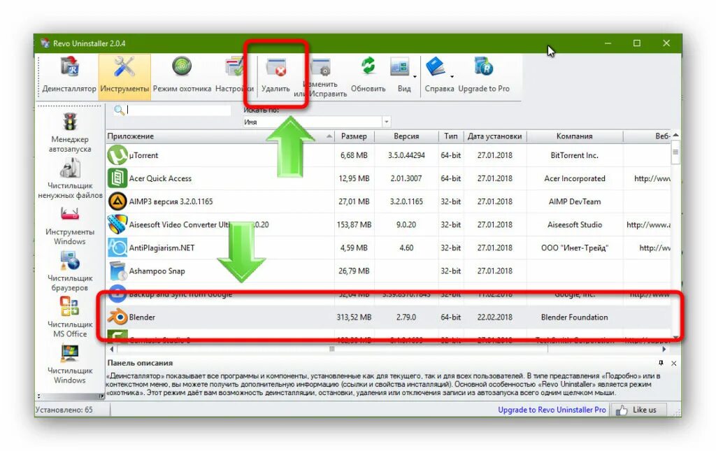The image size is (716, 451).
Task: Open Инструменты Windows in sidebar
Action: 70,225
